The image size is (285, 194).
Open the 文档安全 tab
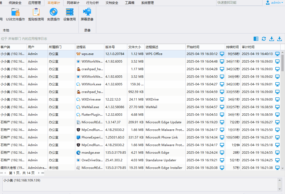pos(112,3)
